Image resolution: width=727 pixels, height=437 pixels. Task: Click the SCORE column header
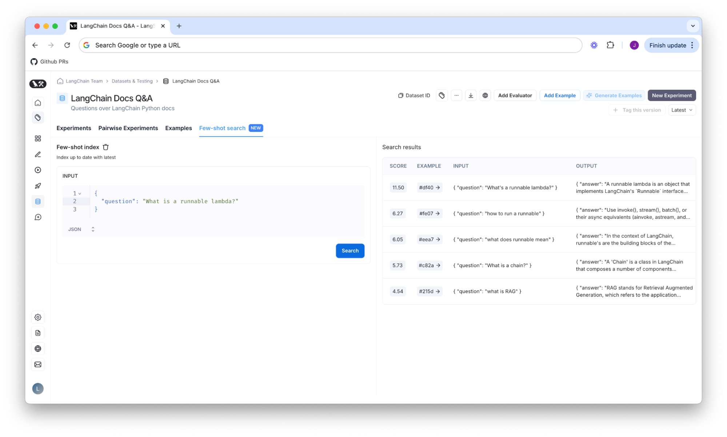(398, 166)
